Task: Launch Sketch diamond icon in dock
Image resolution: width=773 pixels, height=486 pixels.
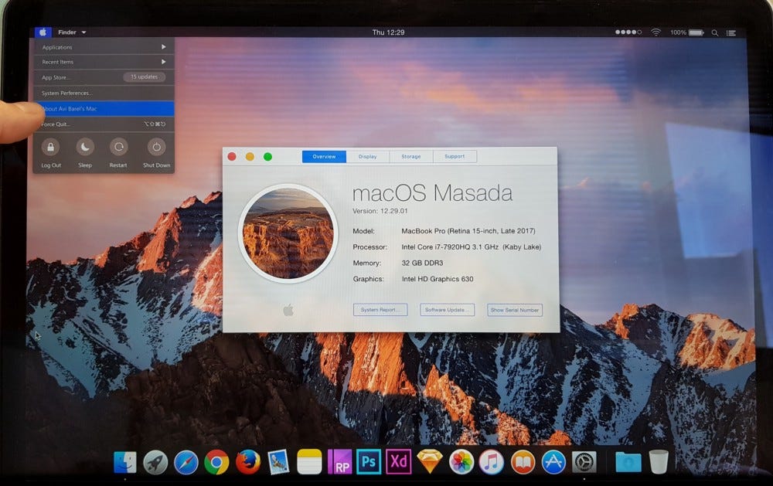Action: [429, 462]
